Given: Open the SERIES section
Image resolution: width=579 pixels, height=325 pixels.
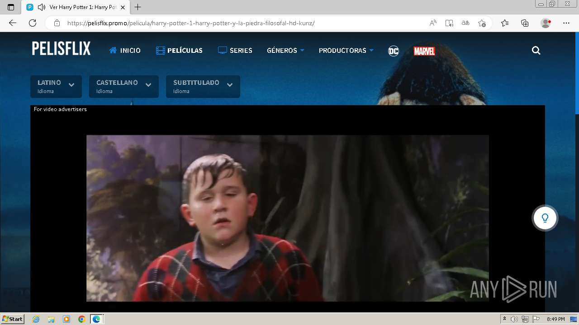Looking at the screenshot, I should 235,51.
